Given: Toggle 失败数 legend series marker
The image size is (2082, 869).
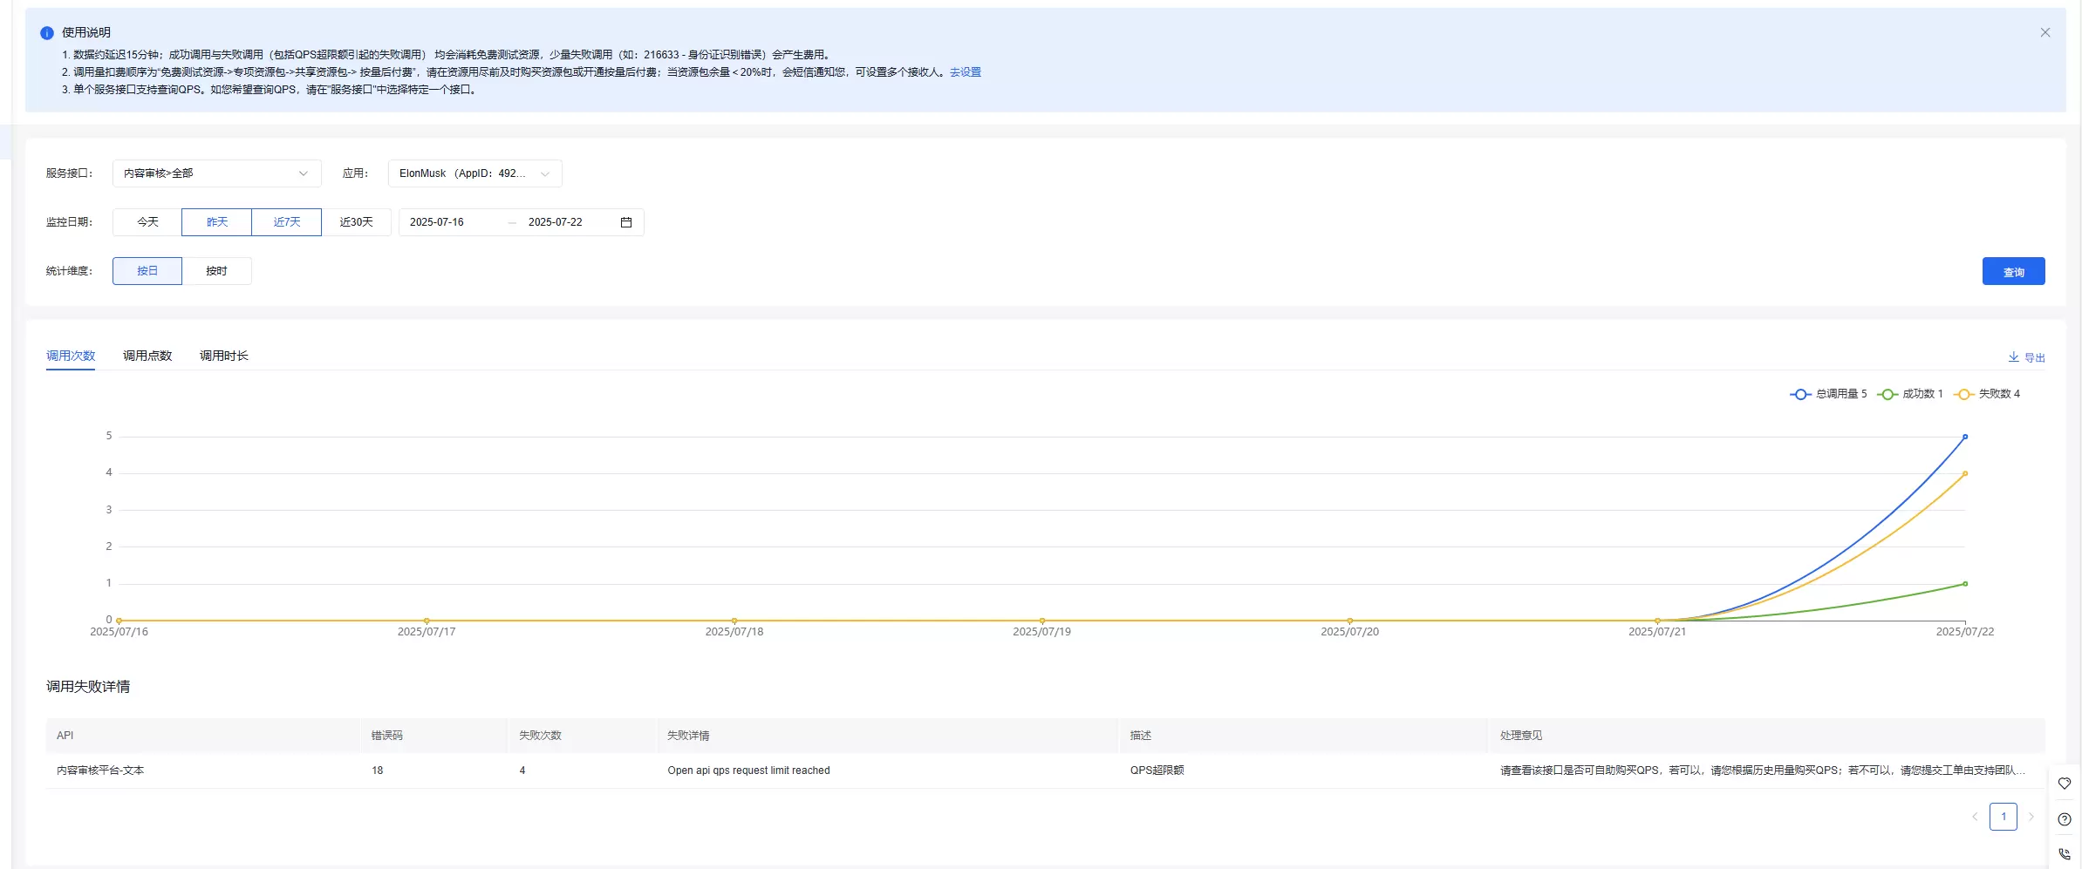Looking at the screenshot, I should click(1963, 394).
